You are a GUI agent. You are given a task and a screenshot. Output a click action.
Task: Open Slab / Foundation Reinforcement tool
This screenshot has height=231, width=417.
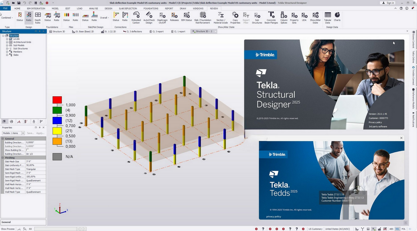(203, 17)
